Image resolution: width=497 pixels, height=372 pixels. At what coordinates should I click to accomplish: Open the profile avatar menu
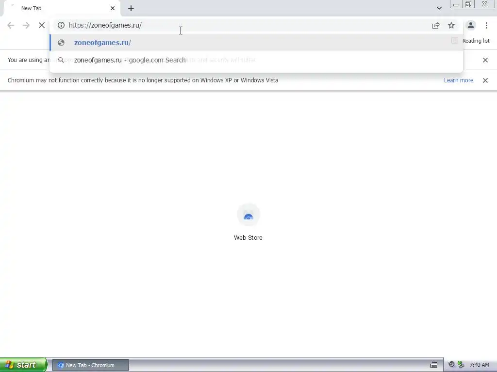point(471,25)
